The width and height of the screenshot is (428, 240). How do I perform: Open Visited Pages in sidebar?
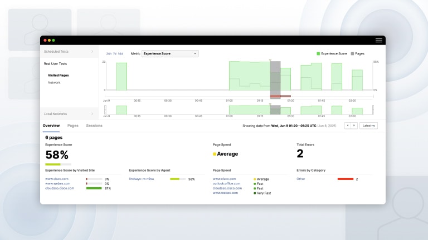click(x=58, y=76)
